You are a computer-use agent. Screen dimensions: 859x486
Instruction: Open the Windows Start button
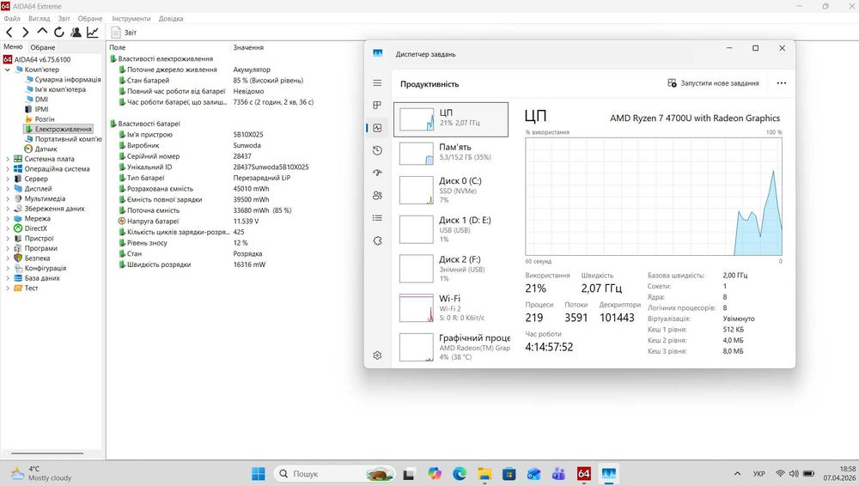pos(258,473)
